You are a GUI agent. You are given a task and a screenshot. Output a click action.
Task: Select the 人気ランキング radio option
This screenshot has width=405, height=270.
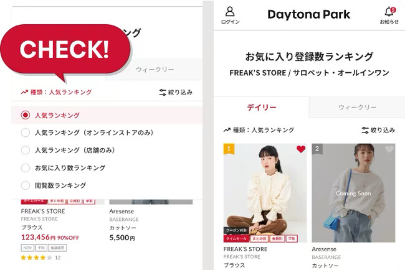pyautogui.click(x=26, y=115)
